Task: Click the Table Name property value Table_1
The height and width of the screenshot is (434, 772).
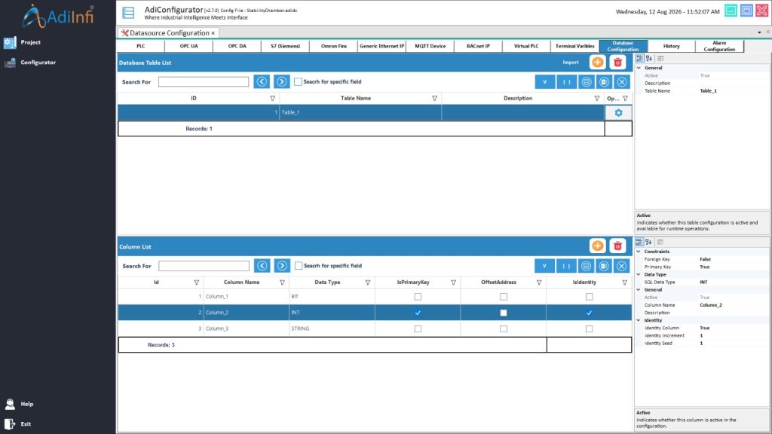Action: [709, 91]
